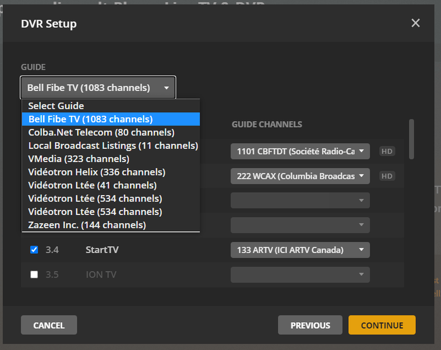Check the 3.5 ION TV channel checkbox
441x350 pixels.
34,274
